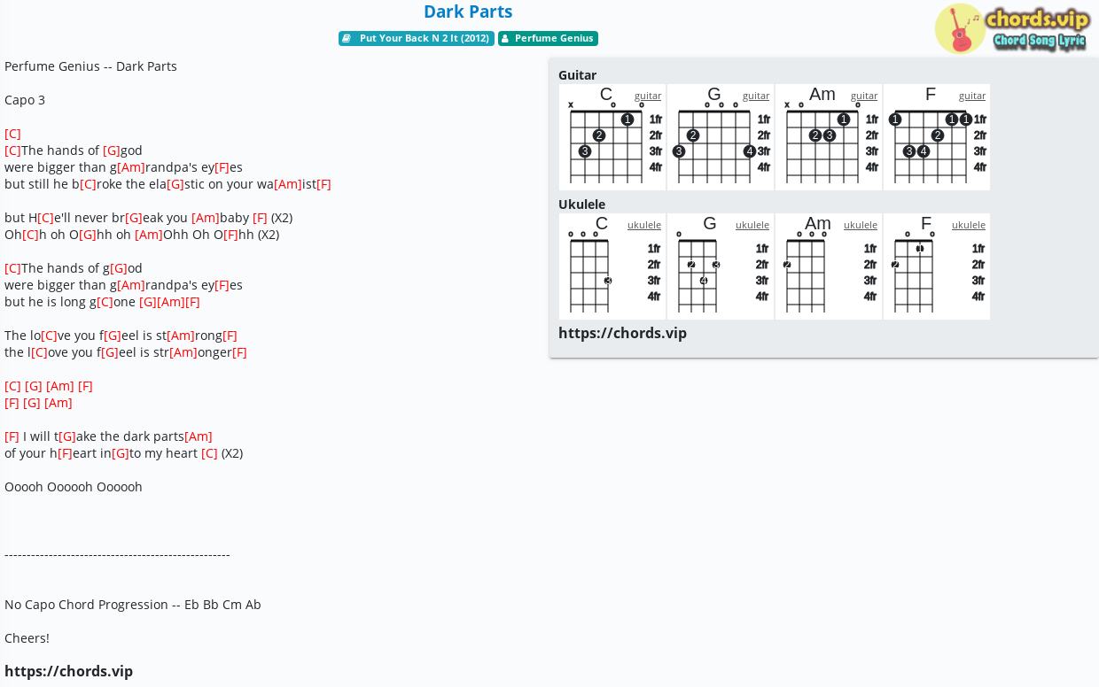Click the Am guitar chord diagram
The image size is (1099, 687).
(x=829, y=137)
